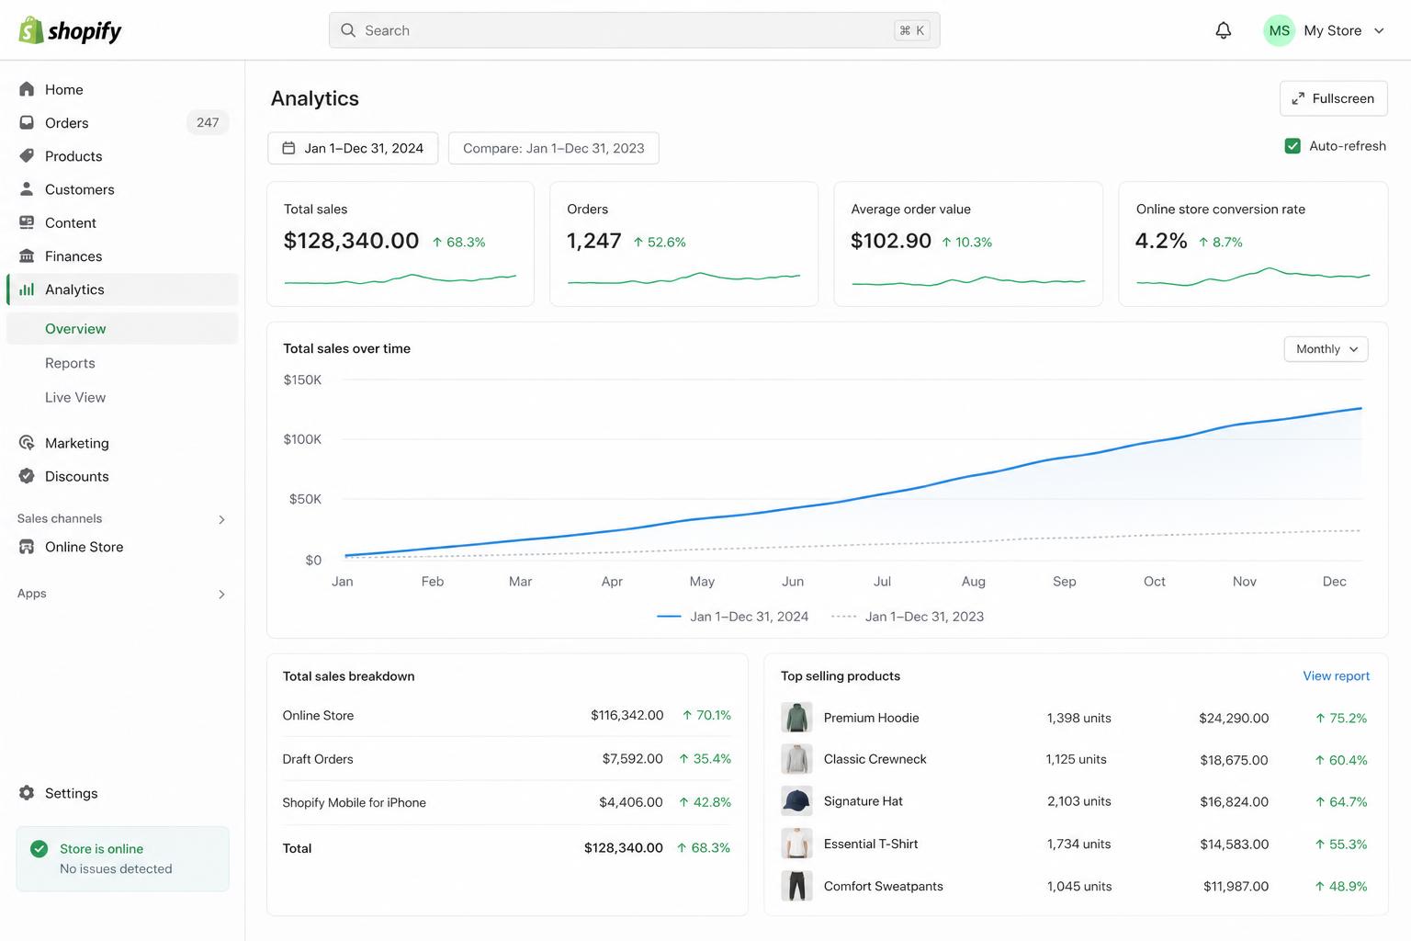Image resolution: width=1411 pixels, height=941 pixels.
Task: Click the Home house icon
Action: coord(27,89)
